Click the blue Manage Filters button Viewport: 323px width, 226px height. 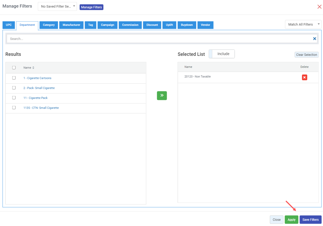(x=91, y=7)
